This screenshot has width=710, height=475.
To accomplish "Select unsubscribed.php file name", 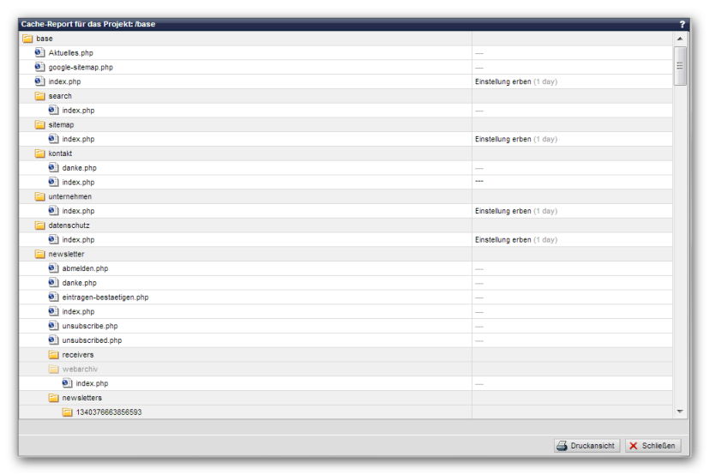I will tap(92, 340).
